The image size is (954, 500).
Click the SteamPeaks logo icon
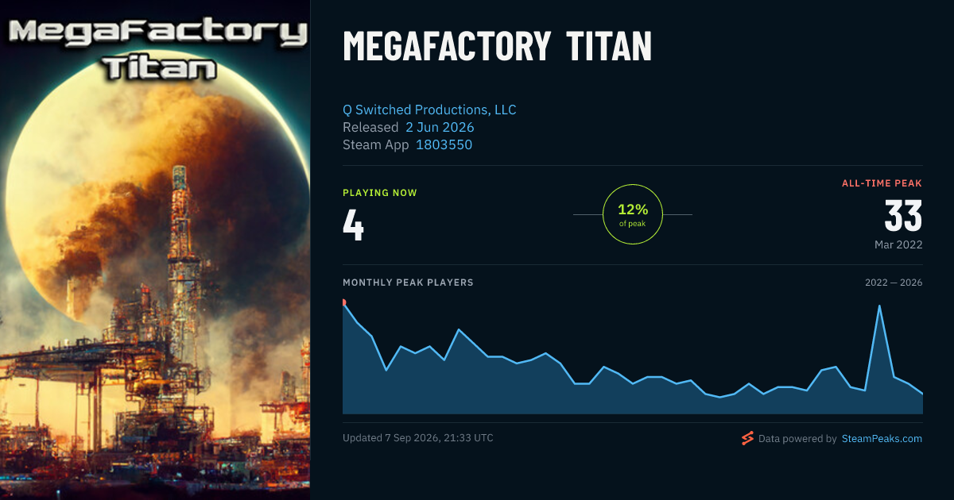coord(747,438)
